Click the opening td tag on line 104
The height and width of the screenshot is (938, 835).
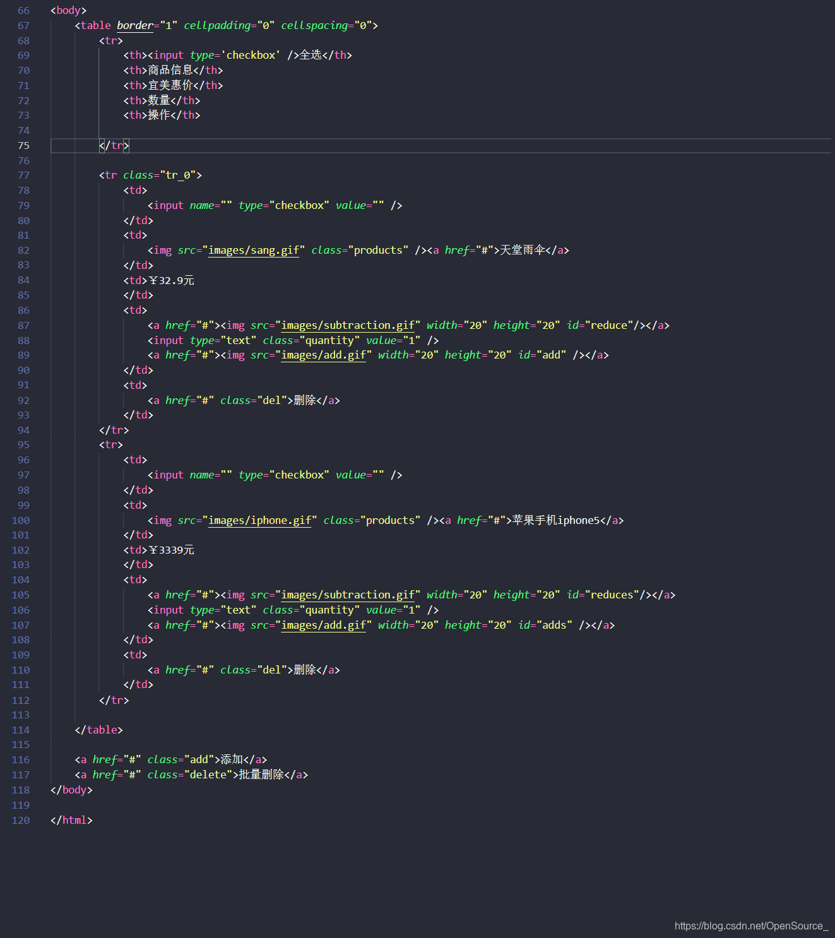pos(135,579)
